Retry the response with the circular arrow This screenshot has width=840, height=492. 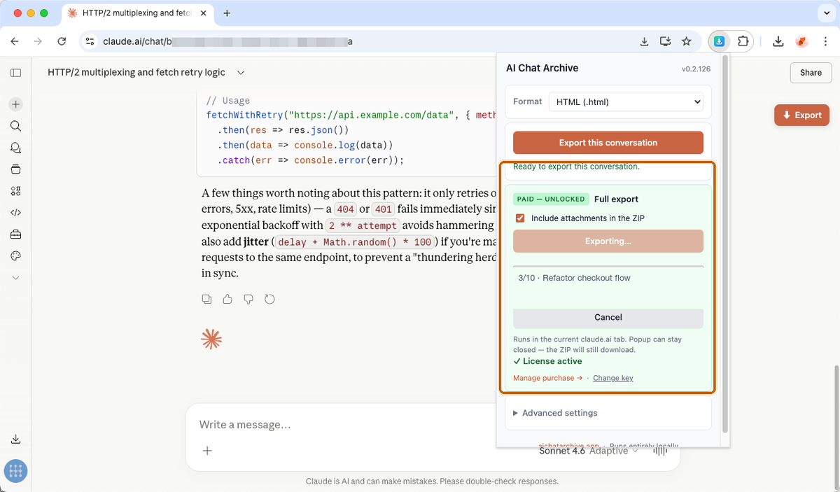[269, 300]
